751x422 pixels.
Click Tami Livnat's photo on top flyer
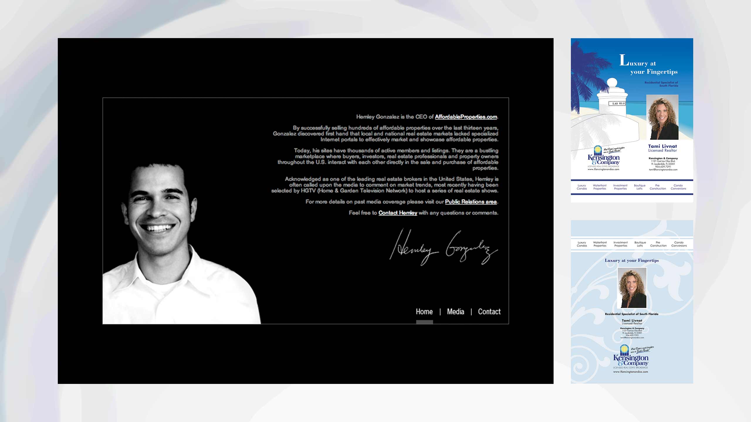coord(662,117)
